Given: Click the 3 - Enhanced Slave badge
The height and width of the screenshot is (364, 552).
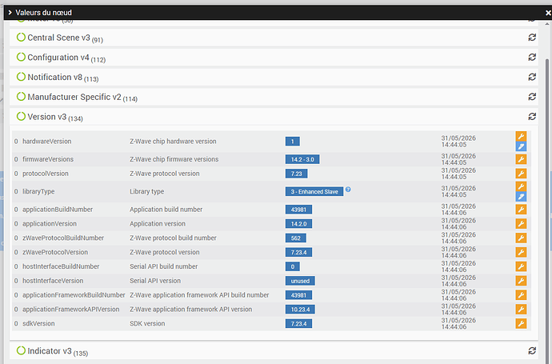Looking at the screenshot, I should click(314, 191).
